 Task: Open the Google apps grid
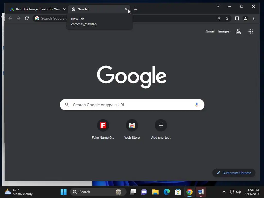[251, 31]
